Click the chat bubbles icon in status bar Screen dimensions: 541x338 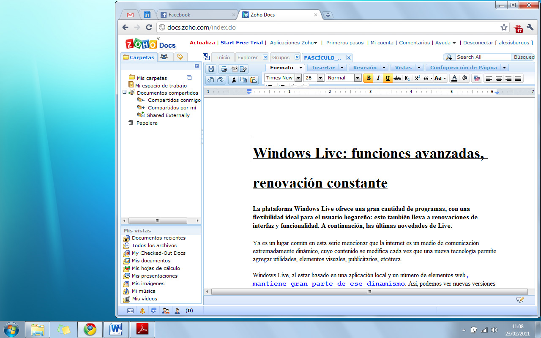(x=153, y=311)
